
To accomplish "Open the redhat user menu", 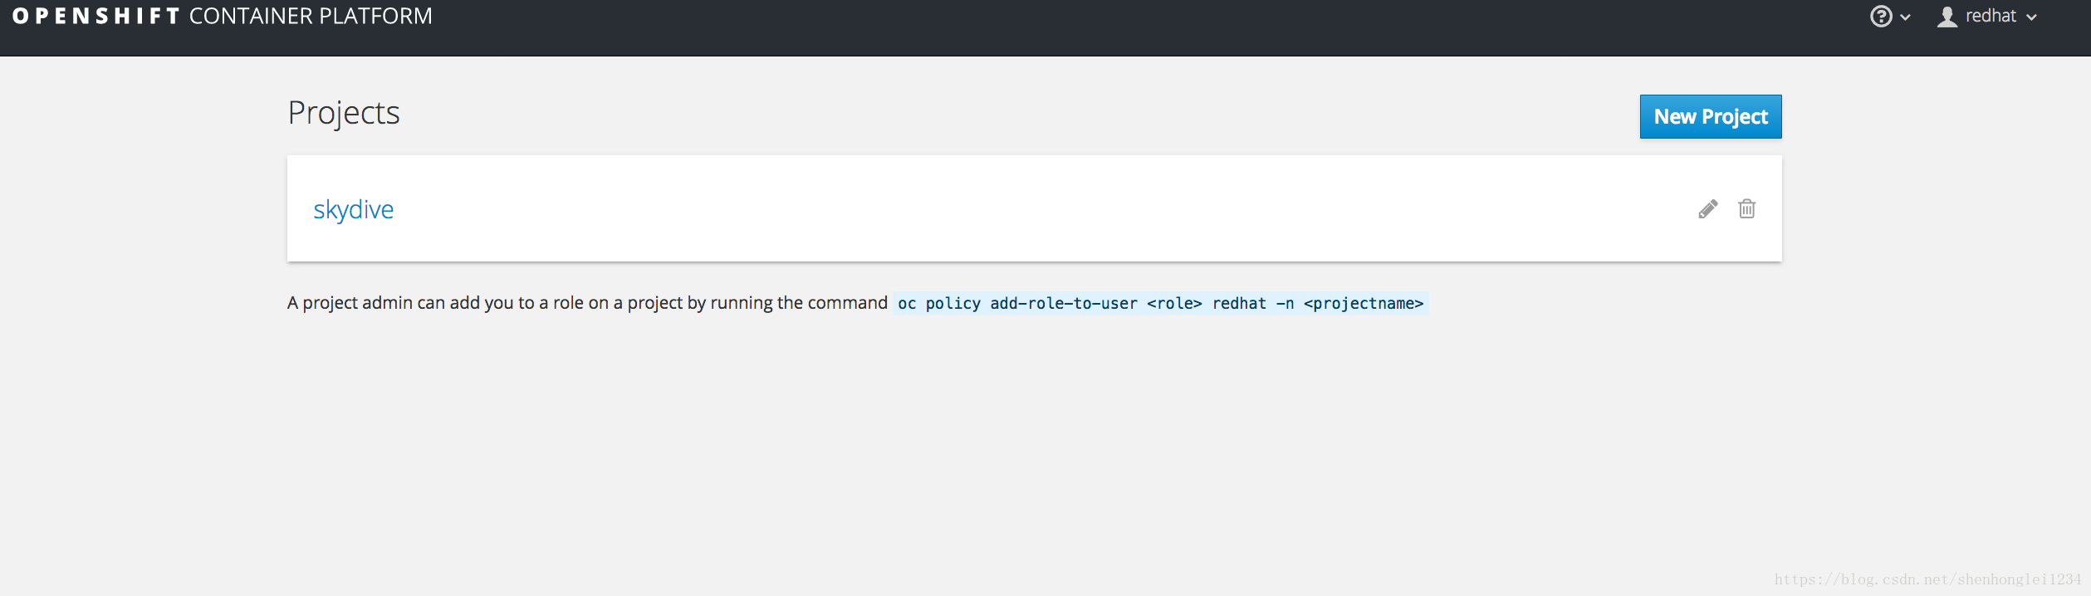I will [x=1987, y=17].
